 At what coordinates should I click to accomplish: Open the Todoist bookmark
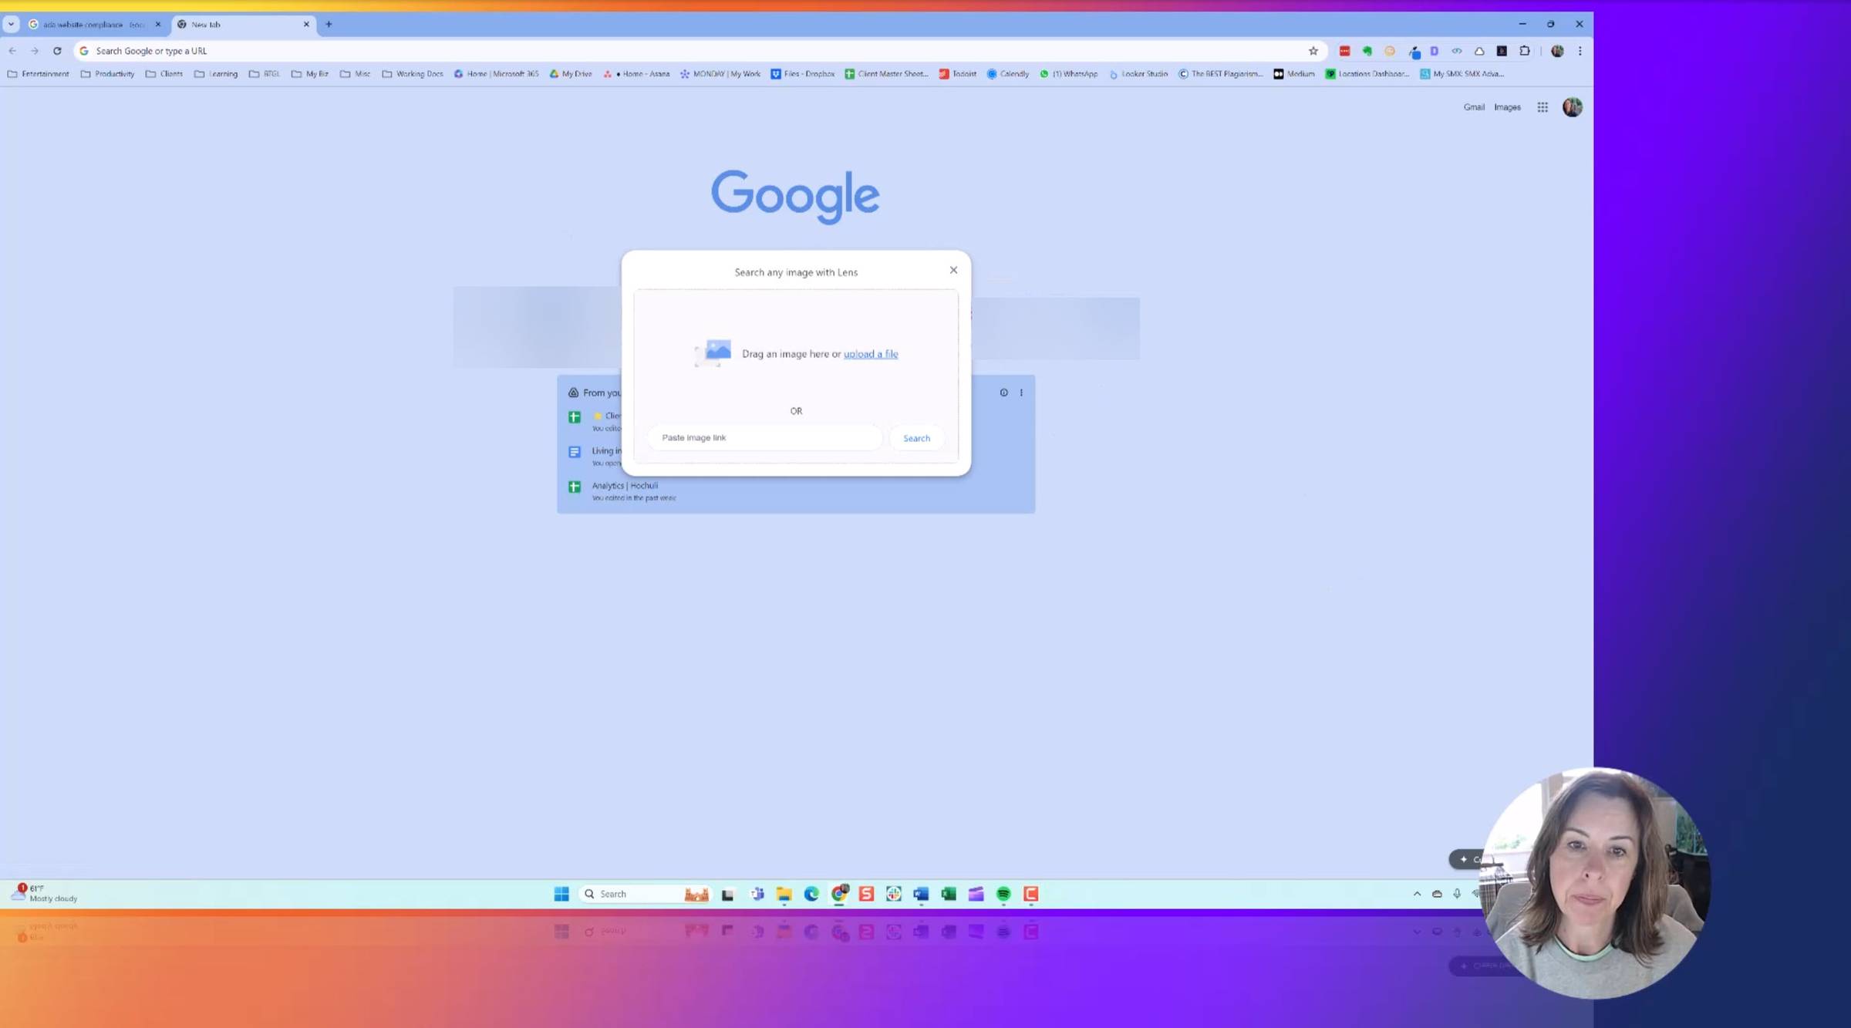957,74
